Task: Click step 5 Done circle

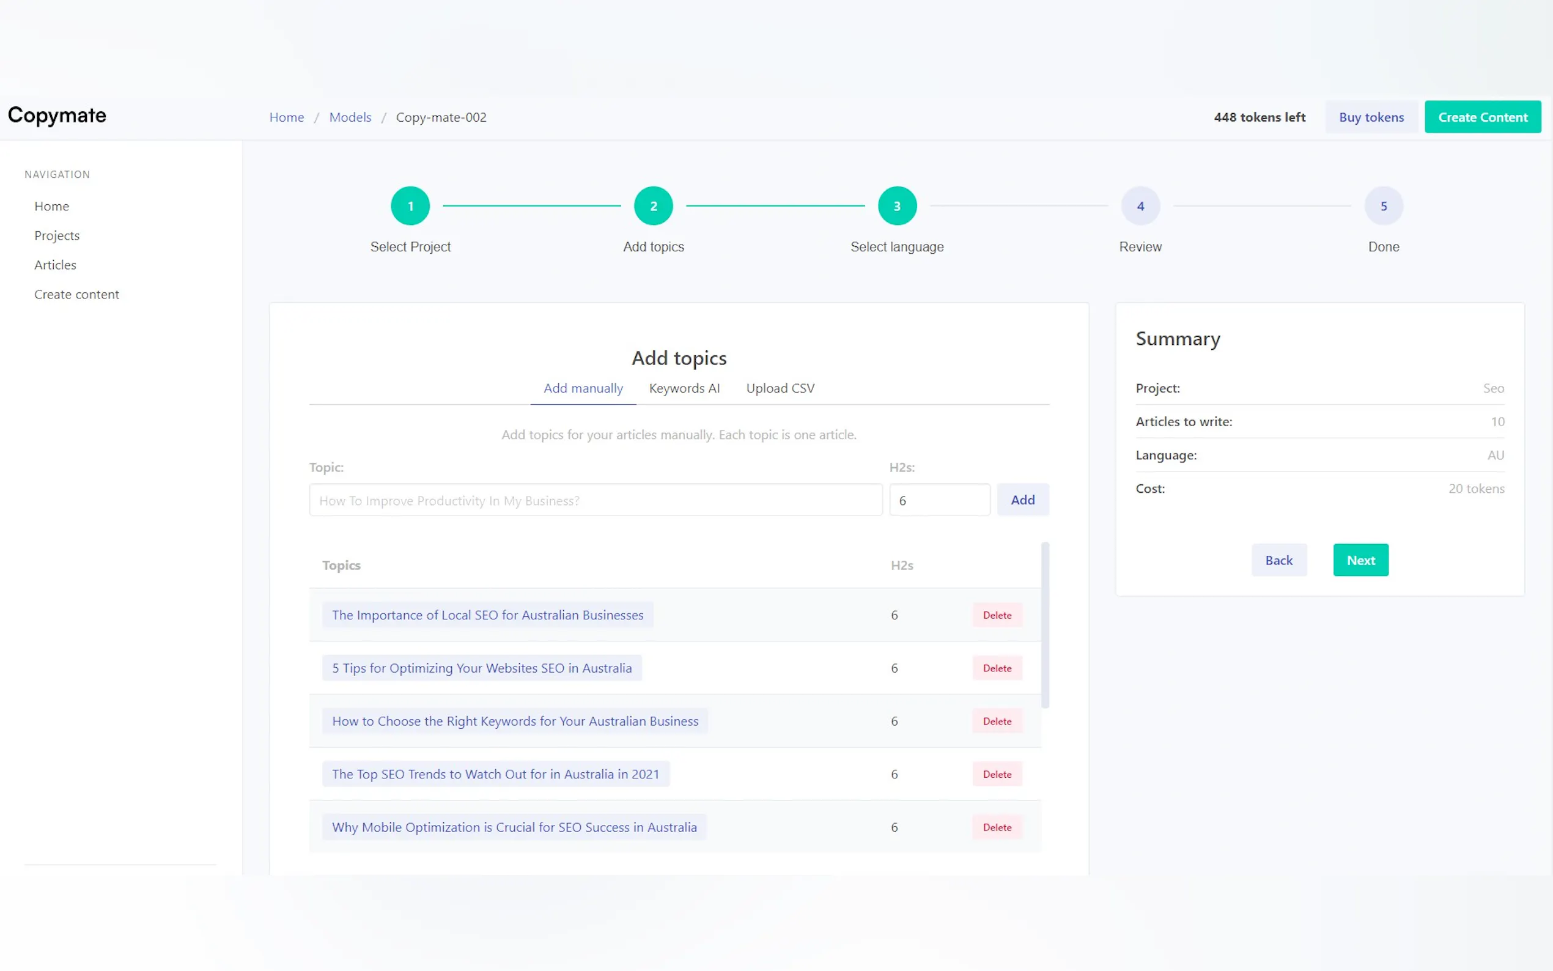Action: [x=1384, y=205]
